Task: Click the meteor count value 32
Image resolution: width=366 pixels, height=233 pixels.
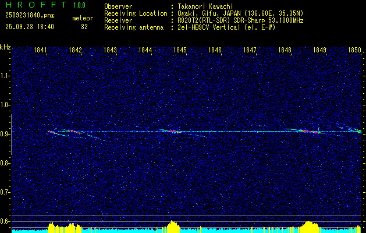Action: click(x=84, y=27)
